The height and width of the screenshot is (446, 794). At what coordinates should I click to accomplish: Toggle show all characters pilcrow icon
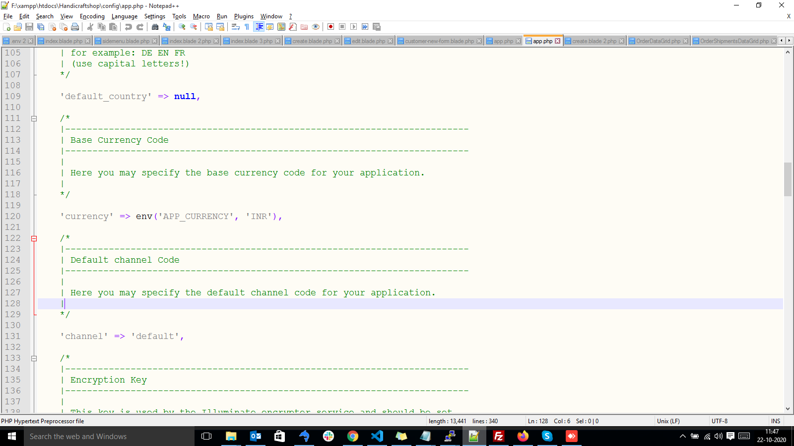click(247, 27)
